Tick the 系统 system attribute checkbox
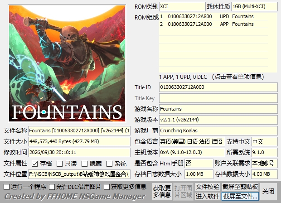 (x=109, y=164)
